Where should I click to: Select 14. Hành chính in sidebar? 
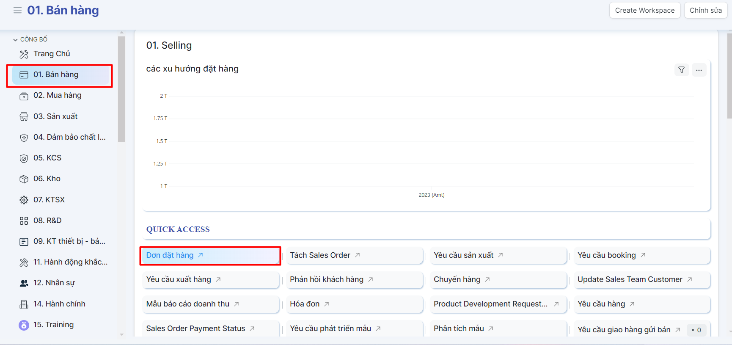click(59, 304)
